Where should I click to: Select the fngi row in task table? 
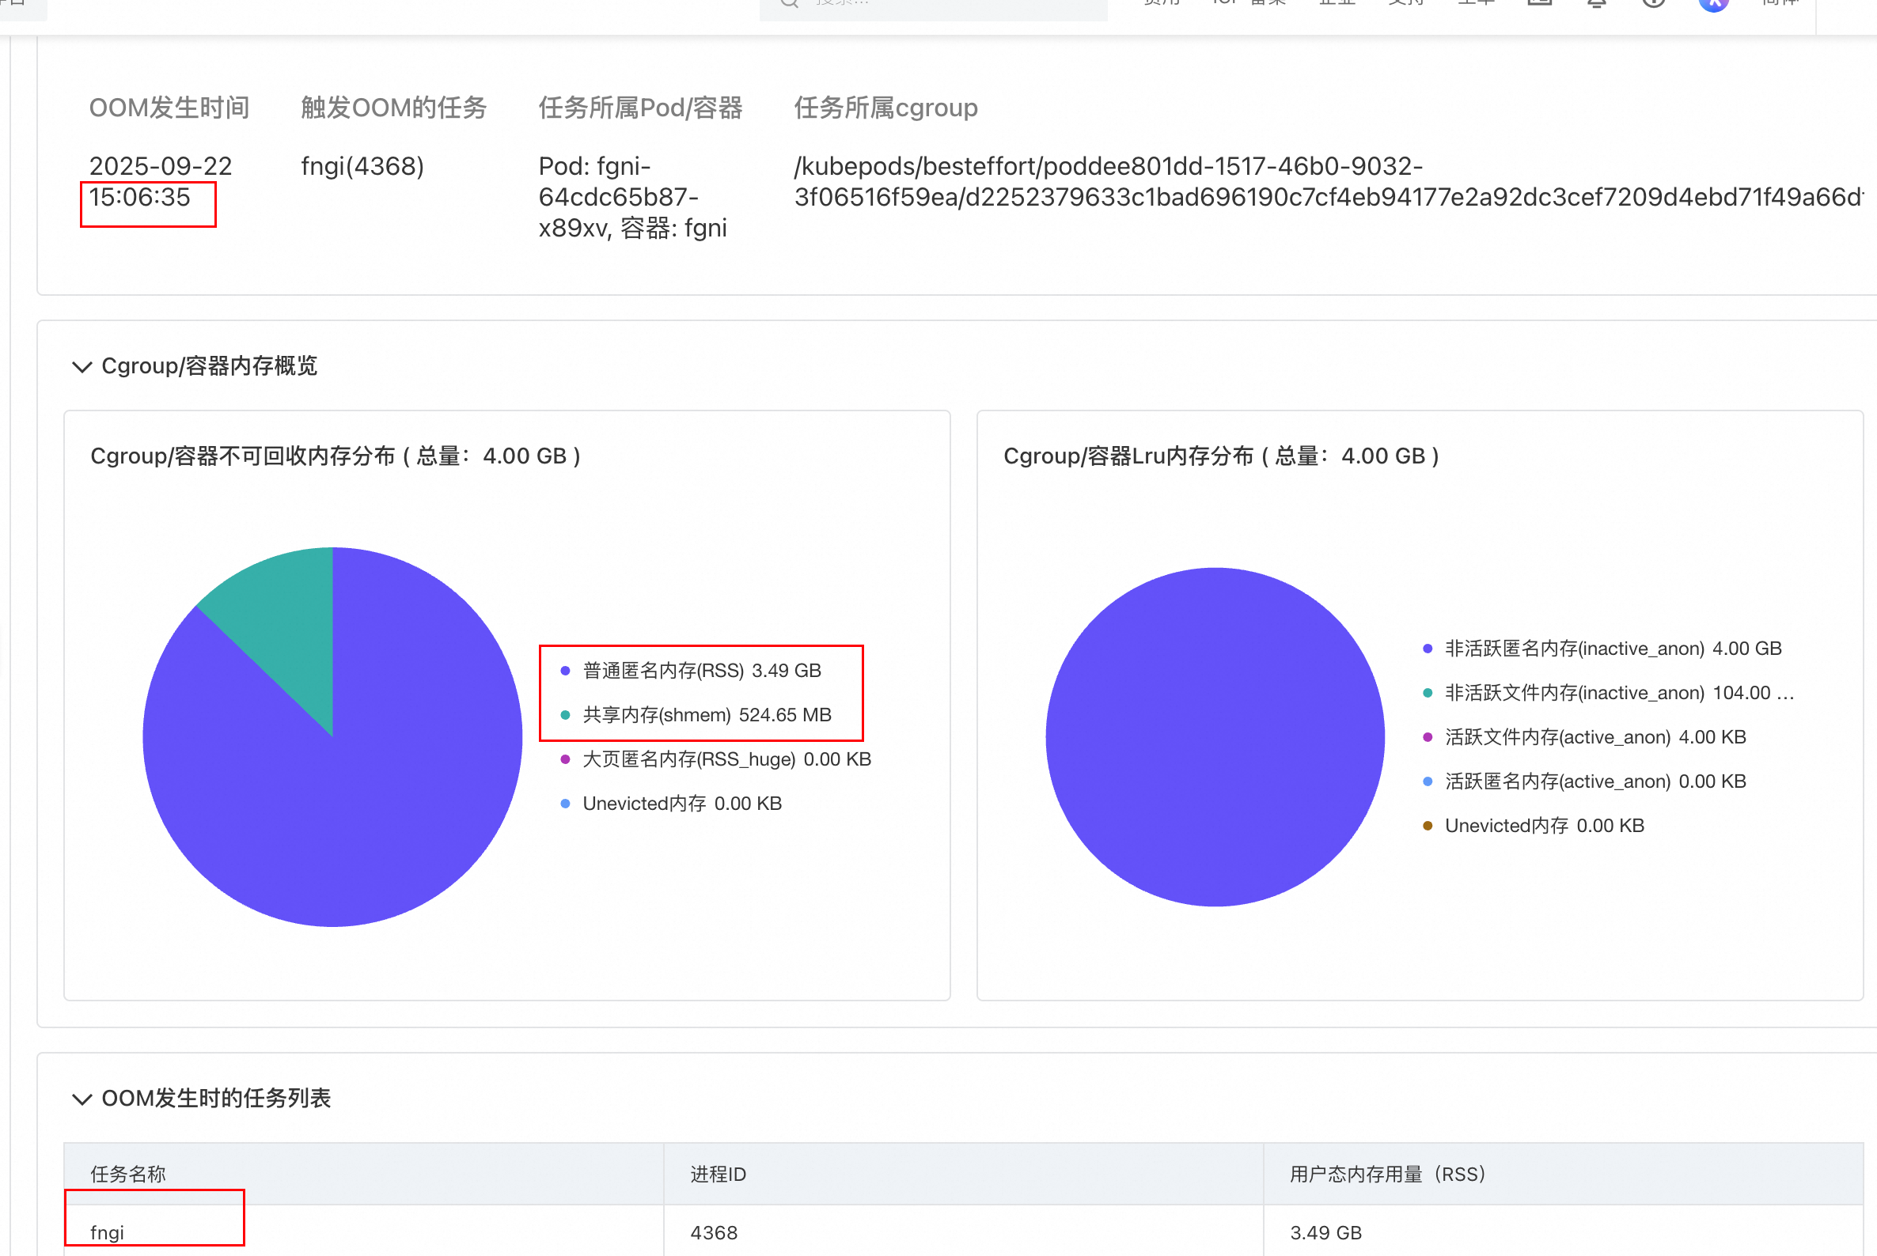(108, 1233)
